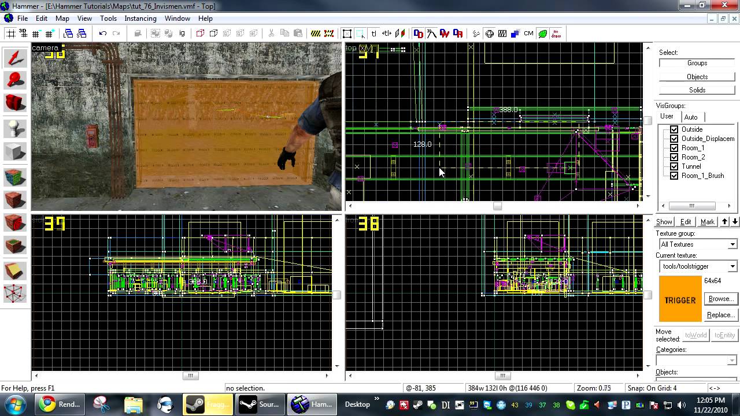Activate the Toggle Texture Application tool

tap(15, 176)
